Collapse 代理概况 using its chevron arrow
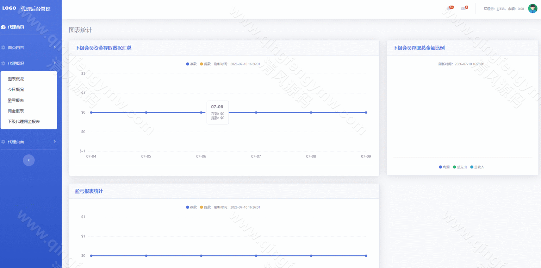This screenshot has width=541, height=268. pyautogui.click(x=55, y=63)
